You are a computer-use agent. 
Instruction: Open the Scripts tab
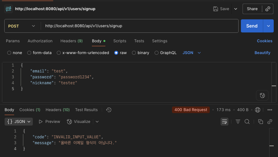(120, 41)
